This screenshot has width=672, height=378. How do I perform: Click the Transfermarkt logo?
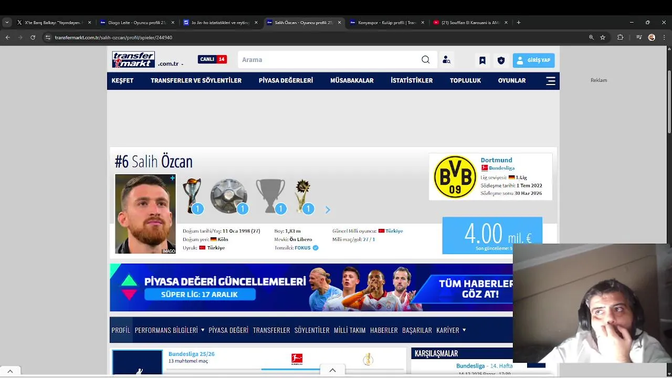133,59
